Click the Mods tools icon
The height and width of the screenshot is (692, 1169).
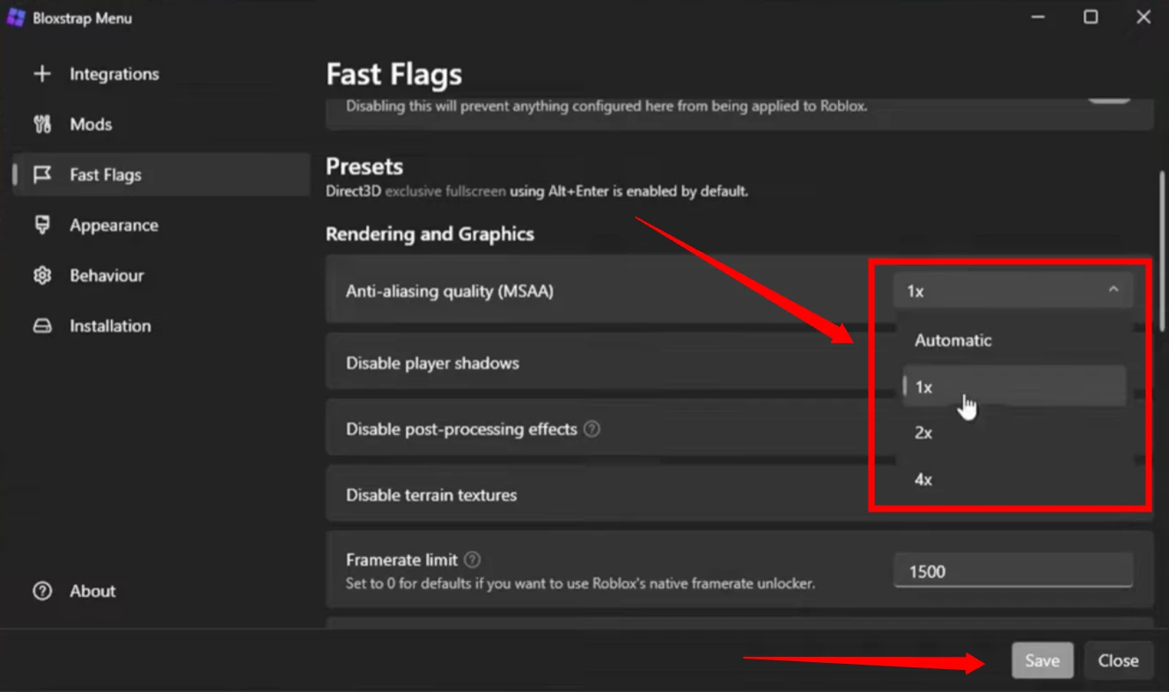[41, 124]
